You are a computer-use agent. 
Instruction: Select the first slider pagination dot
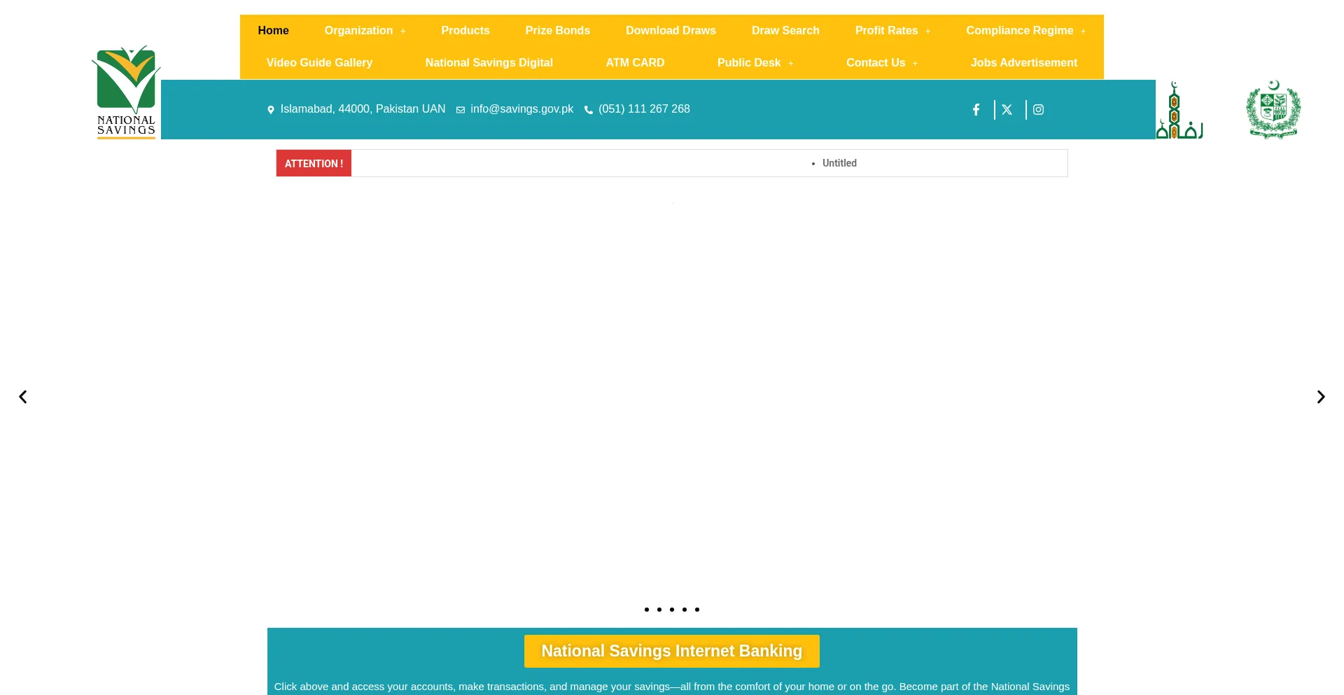[647, 610]
